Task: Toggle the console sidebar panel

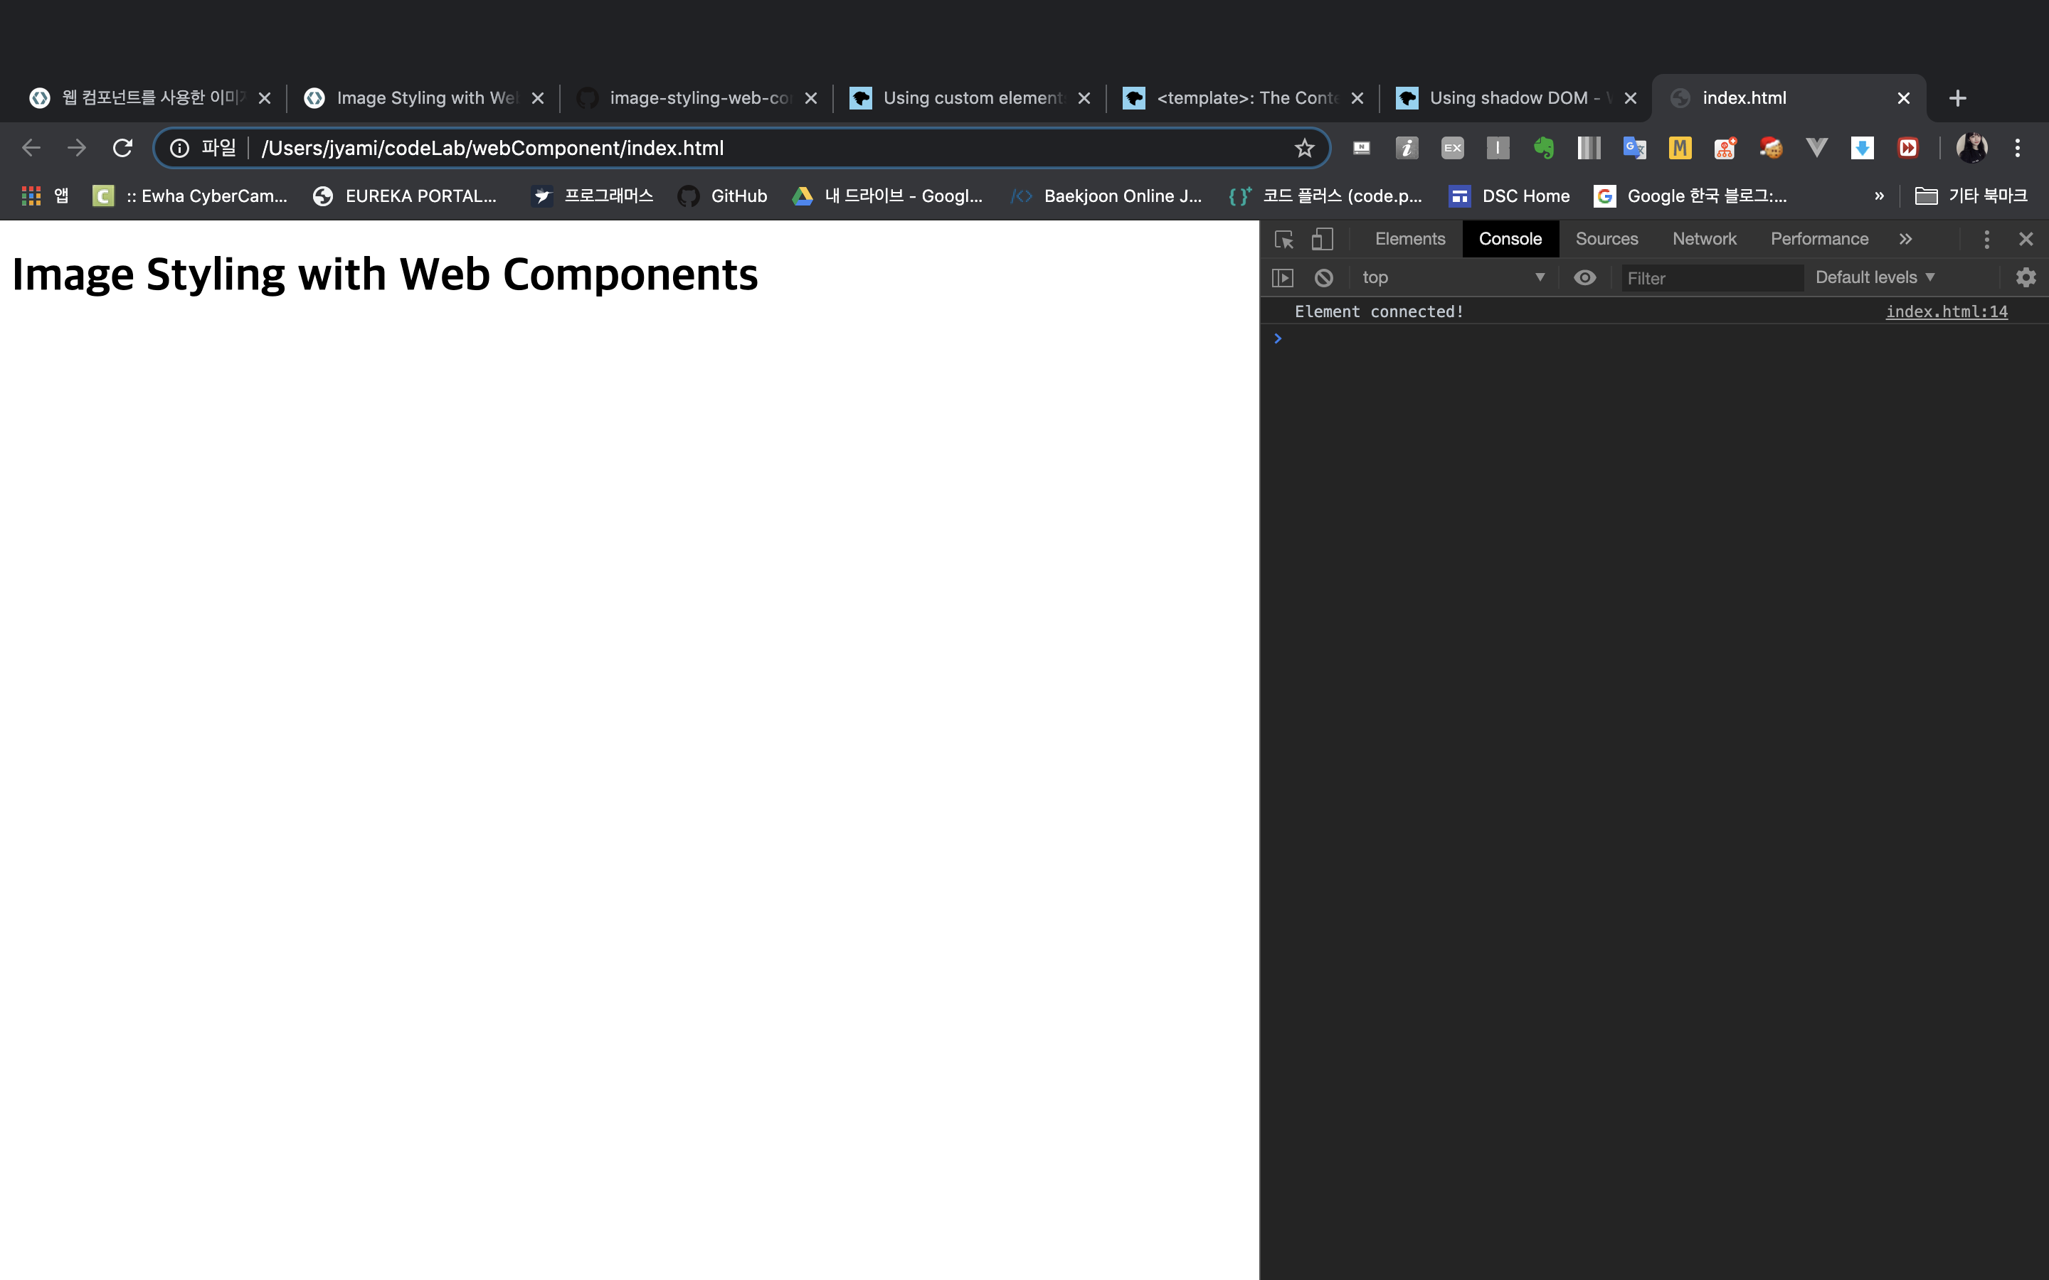Action: click(x=1283, y=277)
